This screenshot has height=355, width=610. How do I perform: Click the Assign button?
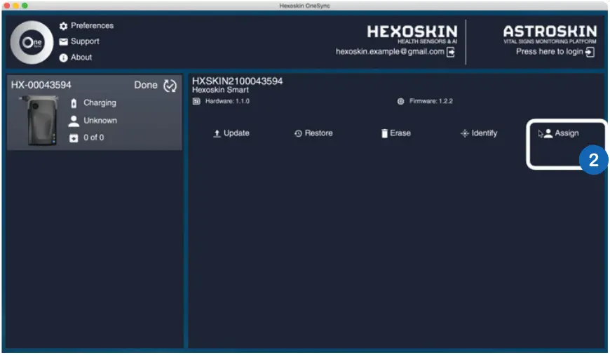(561, 133)
